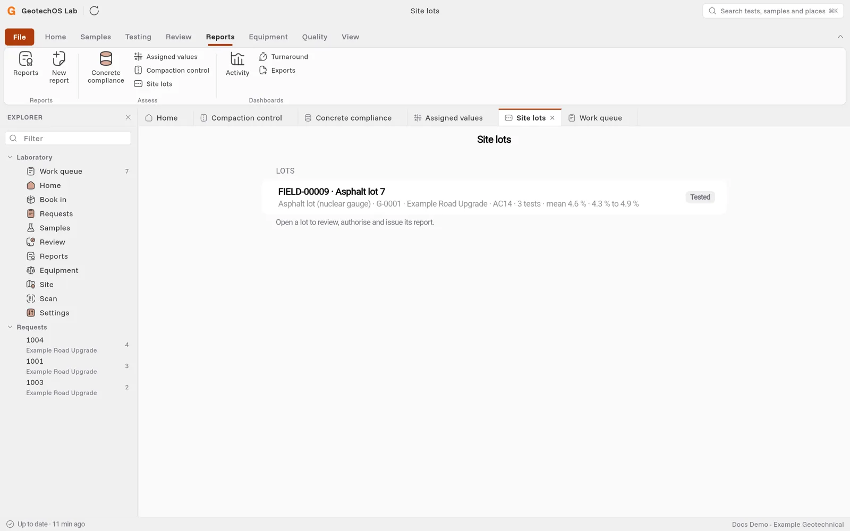Open the Activity dashboard
850x531 pixels.
237,64
